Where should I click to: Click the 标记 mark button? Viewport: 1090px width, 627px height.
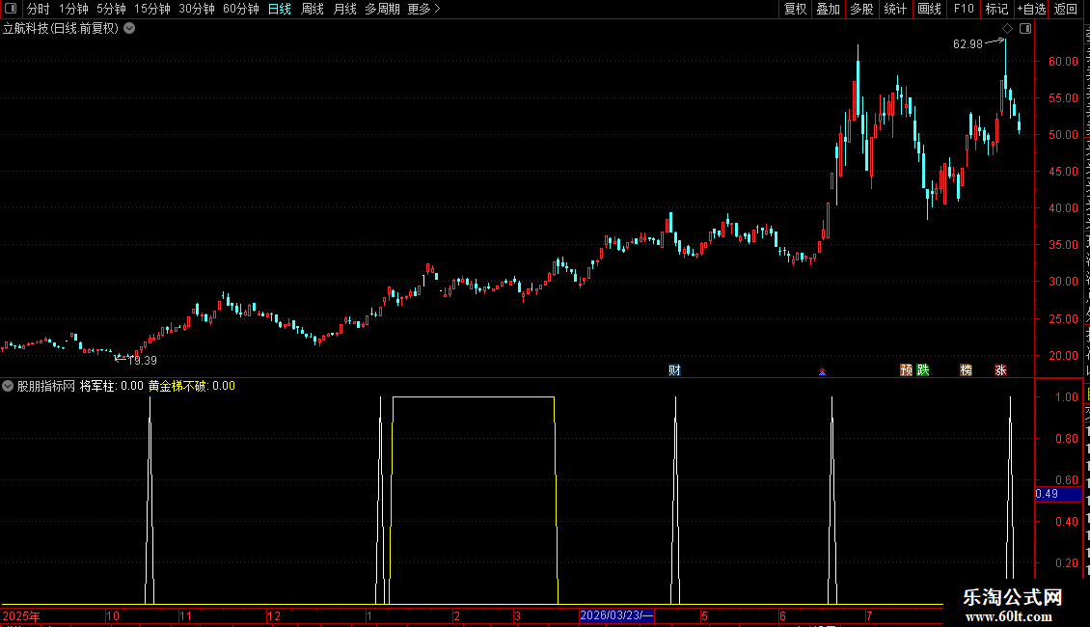(996, 9)
